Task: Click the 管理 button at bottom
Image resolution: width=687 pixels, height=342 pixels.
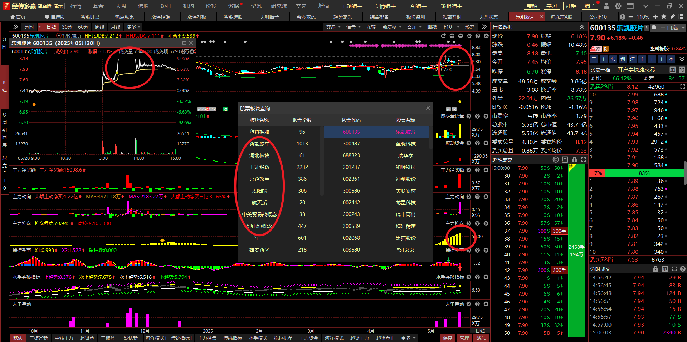Action: point(464,338)
